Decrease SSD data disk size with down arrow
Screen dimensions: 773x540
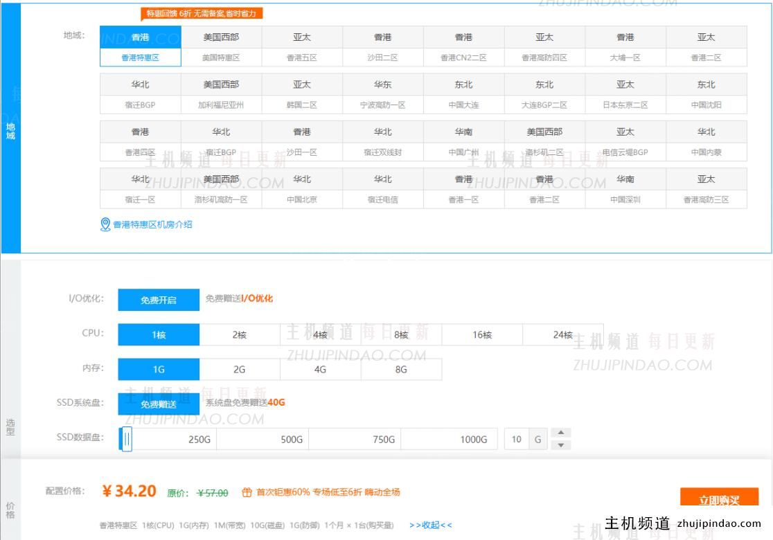(x=560, y=445)
